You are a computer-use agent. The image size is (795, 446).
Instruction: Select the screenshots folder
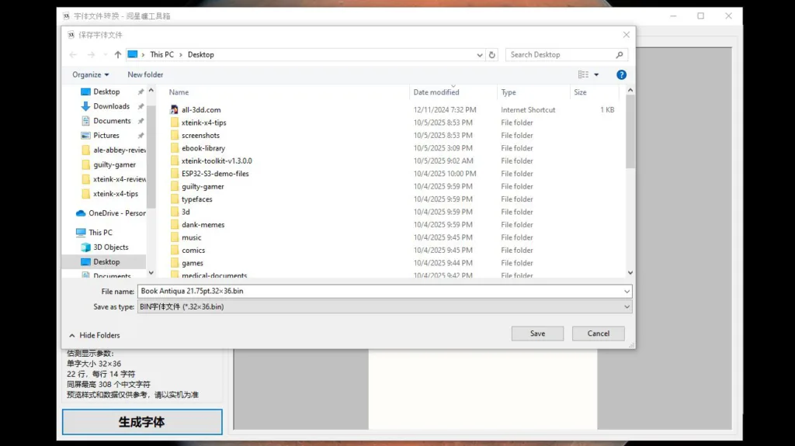(x=200, y=135)
